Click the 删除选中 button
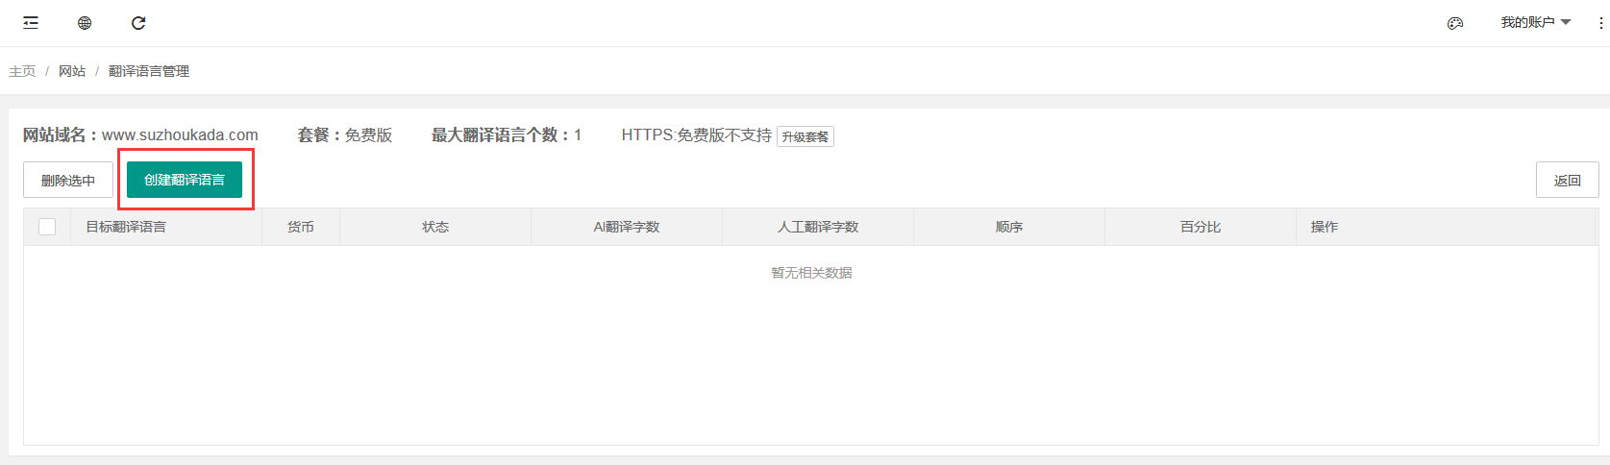 [x=68, y=180]
